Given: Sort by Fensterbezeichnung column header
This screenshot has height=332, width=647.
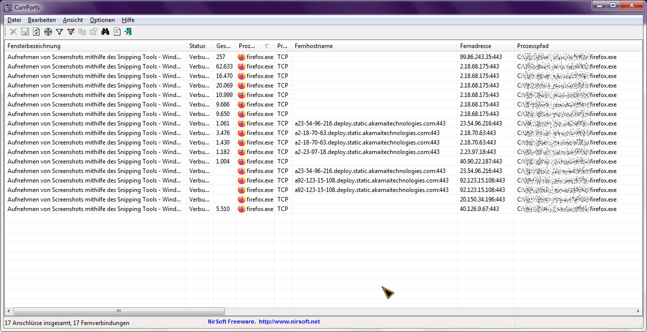Looking at the screenshot, I should pos(95,46).
